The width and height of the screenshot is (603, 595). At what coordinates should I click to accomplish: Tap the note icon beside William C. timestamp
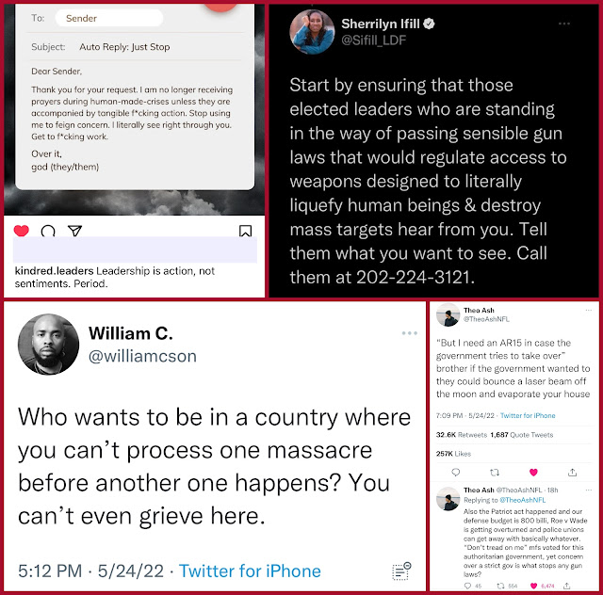[x=401, y=571]
